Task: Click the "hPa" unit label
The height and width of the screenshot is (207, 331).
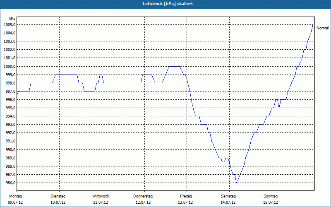Action: pos(12,19)
